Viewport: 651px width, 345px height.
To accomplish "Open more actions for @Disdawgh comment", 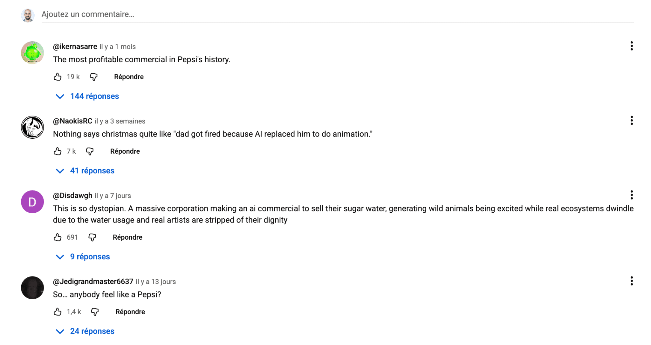I will coord(631,195).
